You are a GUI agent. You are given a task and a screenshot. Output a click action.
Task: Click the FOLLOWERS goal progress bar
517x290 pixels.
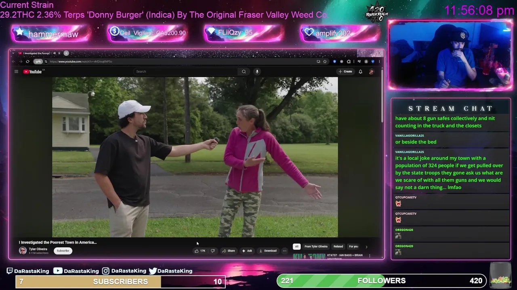382,281
